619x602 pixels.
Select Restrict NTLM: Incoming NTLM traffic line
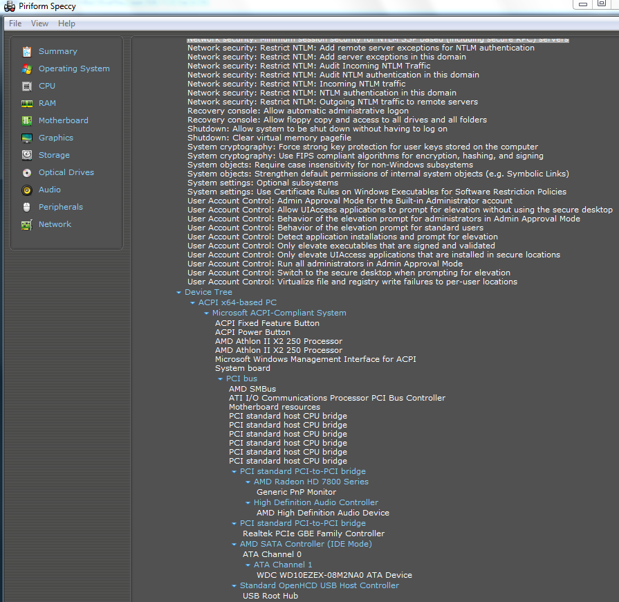coord(297,84)
